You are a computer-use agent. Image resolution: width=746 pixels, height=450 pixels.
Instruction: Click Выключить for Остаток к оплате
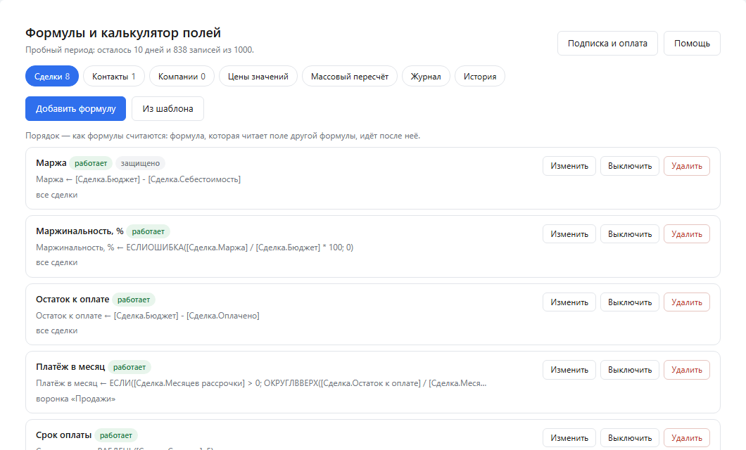coord(630,302)
